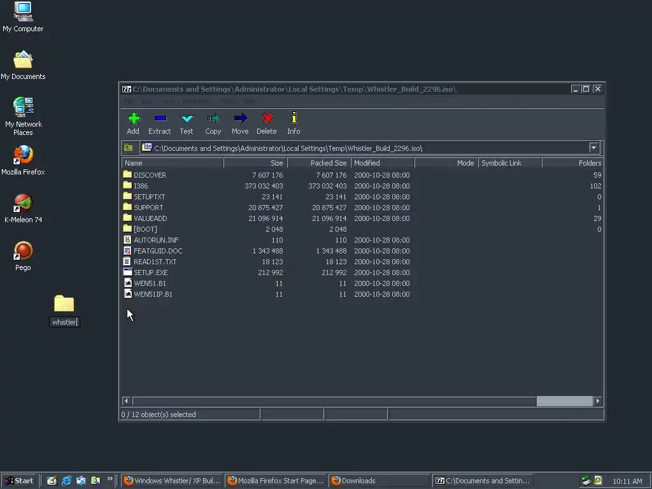Expand quick launch overflow chevron

tap(110, 479)
